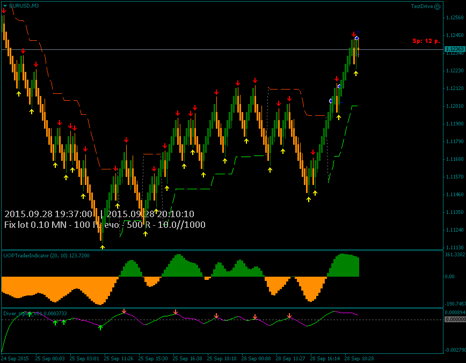This screenshot has height=363, width=466.
Task: Click price scale value 1.11240
Action: pyautogui.click(x=455, y=230)
